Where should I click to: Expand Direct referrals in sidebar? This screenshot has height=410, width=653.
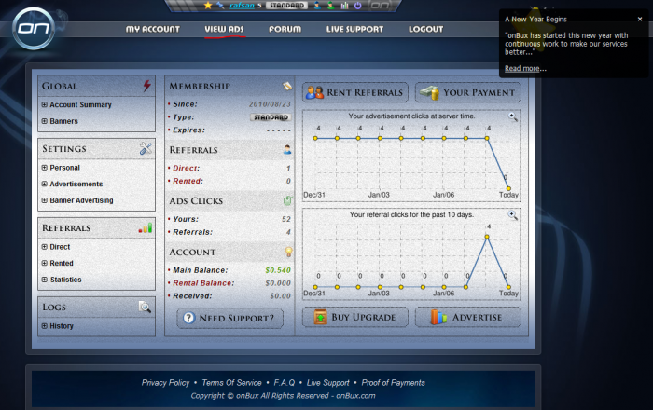click(56, 247)
